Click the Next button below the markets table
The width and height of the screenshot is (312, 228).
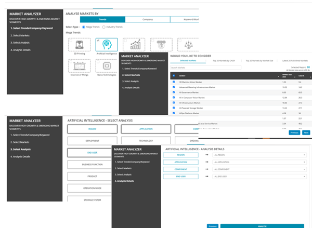[x=306, y=132]
